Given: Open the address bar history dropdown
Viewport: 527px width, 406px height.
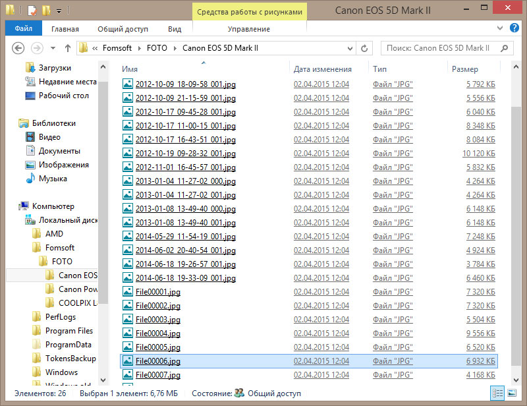Looking at the screenshot, I should [x=350, y=48].
